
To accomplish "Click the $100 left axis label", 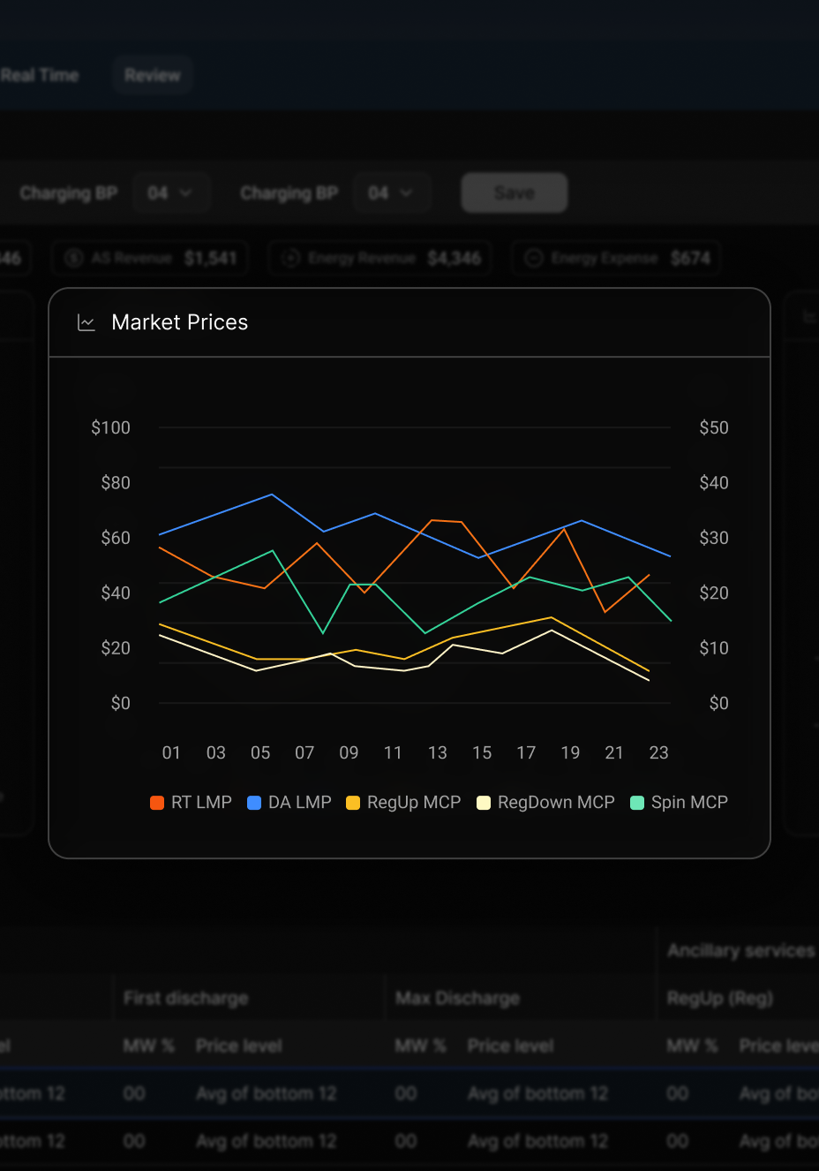I will 111,427.
